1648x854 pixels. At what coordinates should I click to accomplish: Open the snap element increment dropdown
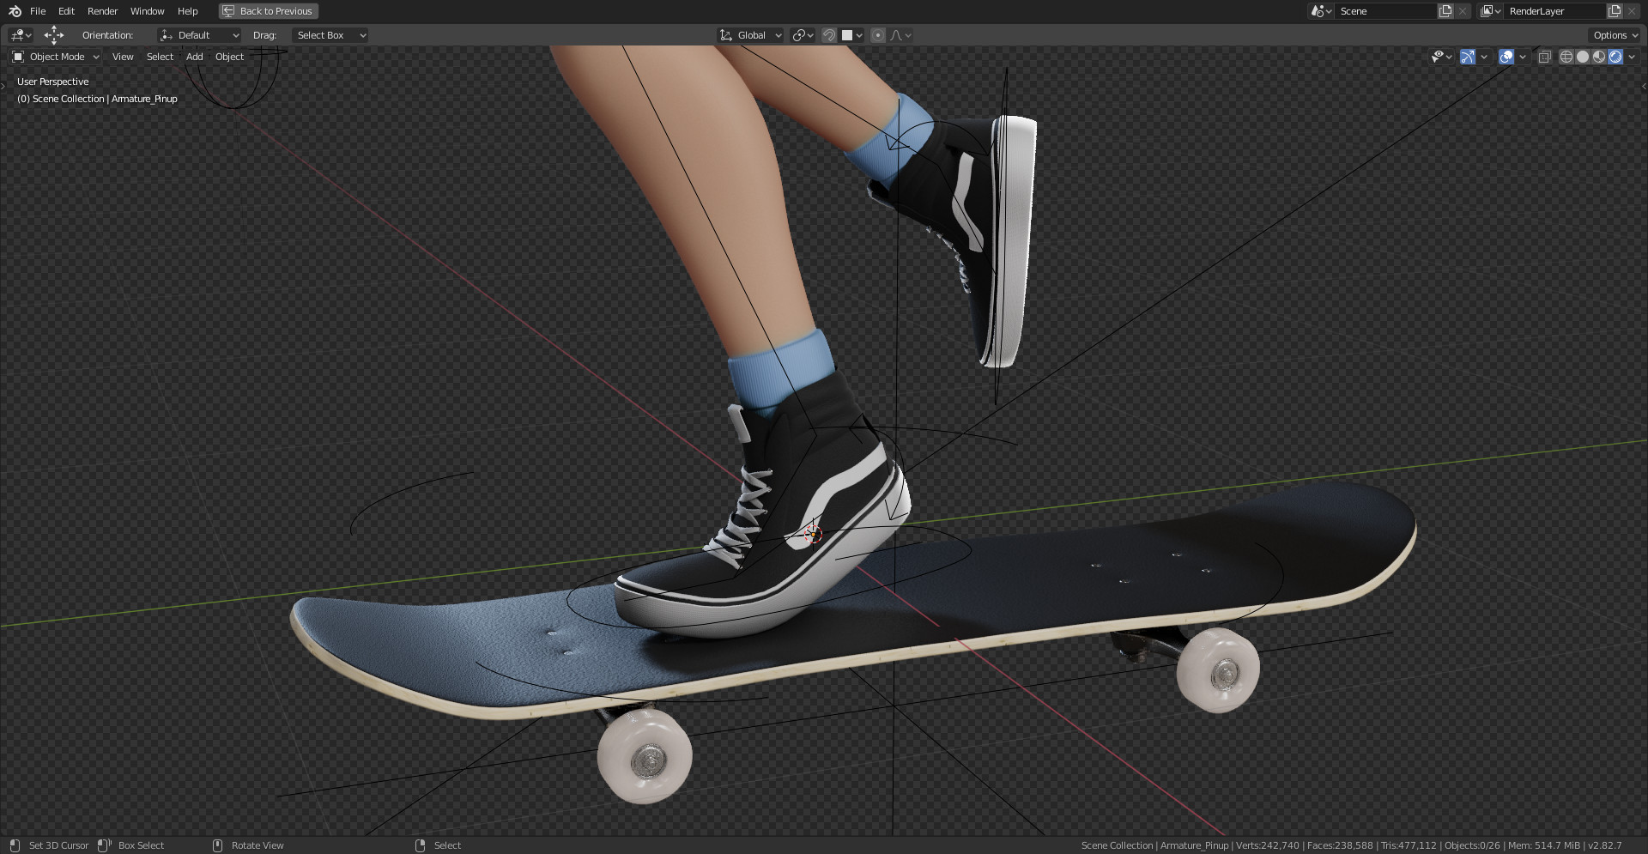pos(851,35)
